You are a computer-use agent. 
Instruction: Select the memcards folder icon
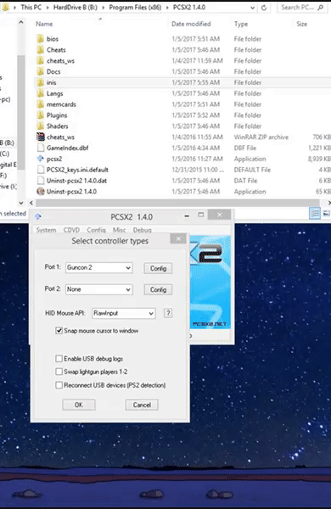tap(40, 104)
